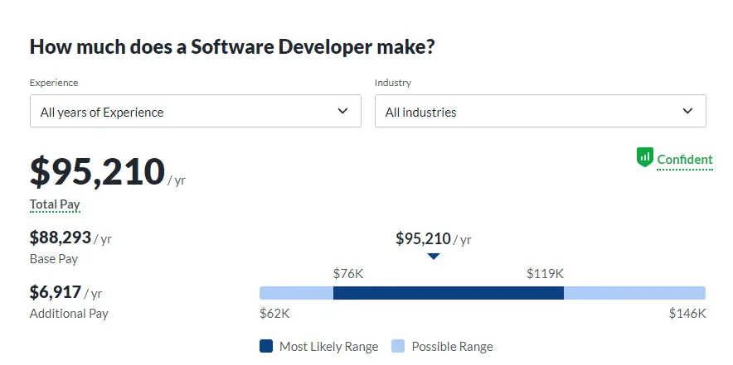Click the chevron in the Industry dropdown
Screen dimensions: 733x365
687,111
